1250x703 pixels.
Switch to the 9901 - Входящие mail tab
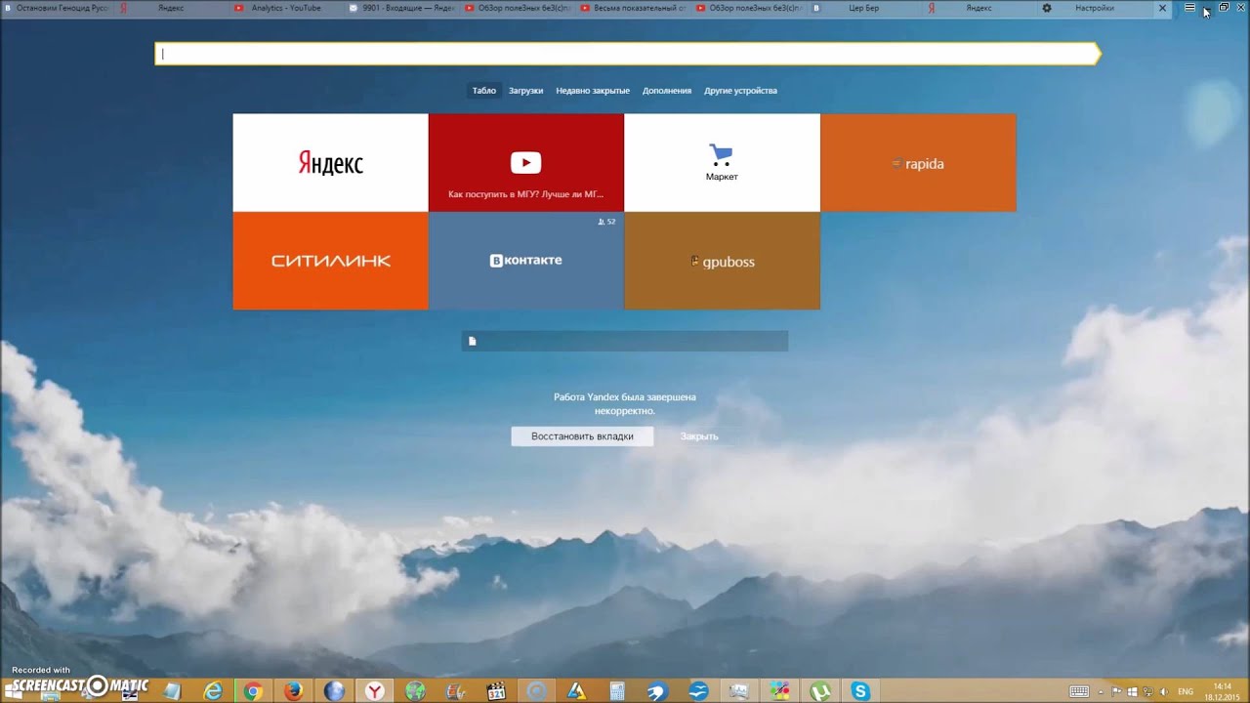[402, 8]
